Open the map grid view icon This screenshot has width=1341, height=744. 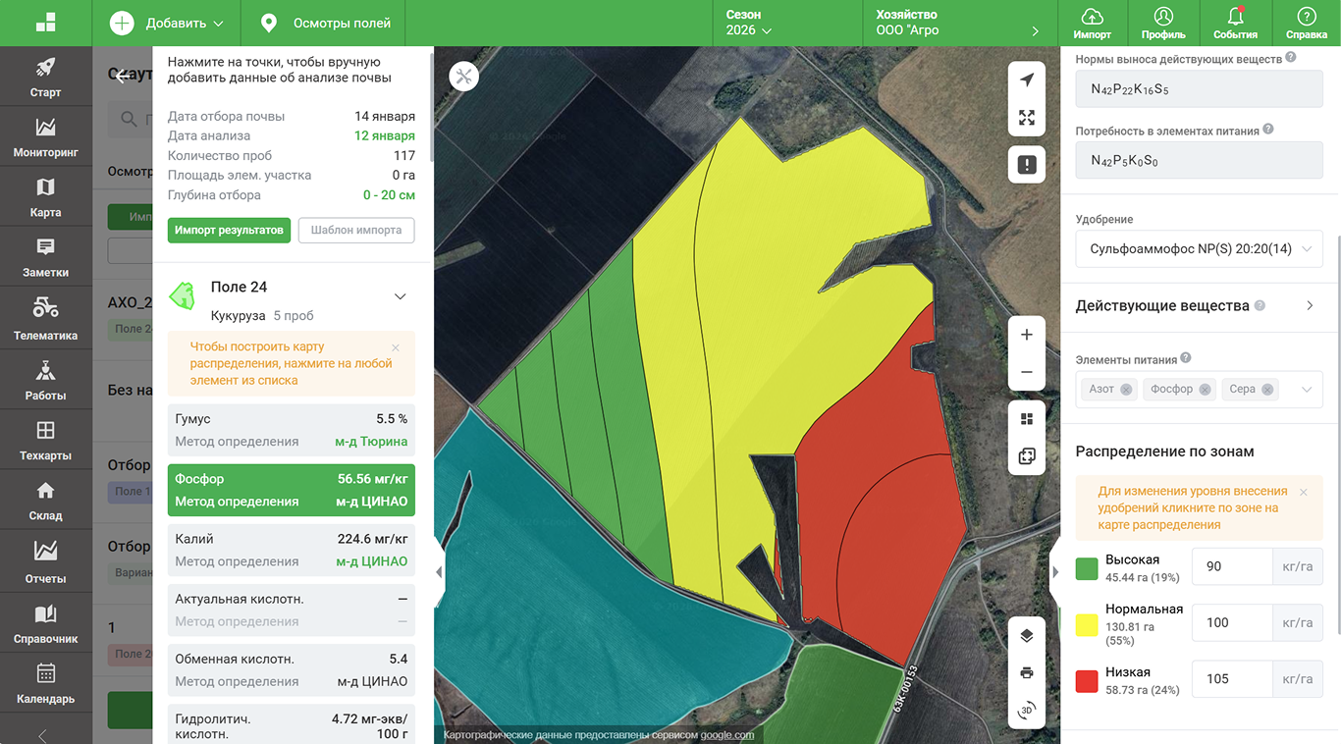tap(1027, 419)
